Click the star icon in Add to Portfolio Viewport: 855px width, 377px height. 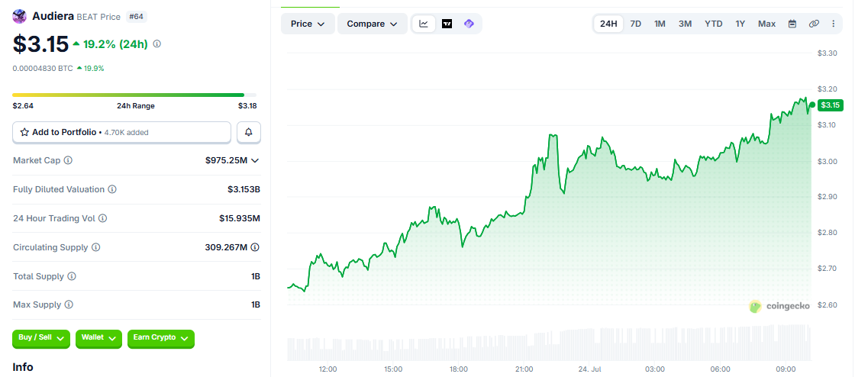pos(24,132)
